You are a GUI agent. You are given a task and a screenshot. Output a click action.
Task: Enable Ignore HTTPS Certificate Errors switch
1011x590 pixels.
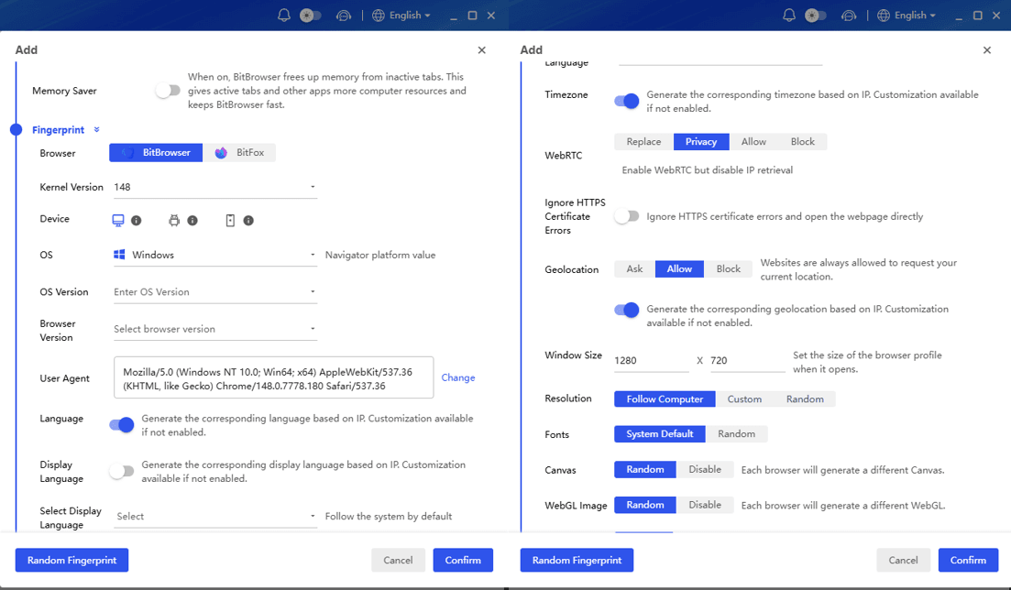[626, 216]
